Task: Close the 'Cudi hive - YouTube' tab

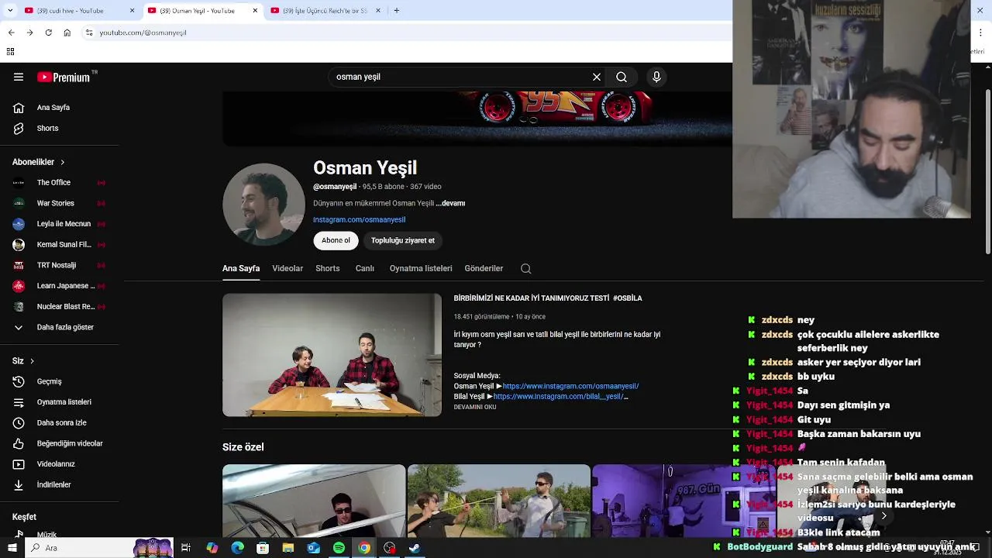Action: coord(132,11)
